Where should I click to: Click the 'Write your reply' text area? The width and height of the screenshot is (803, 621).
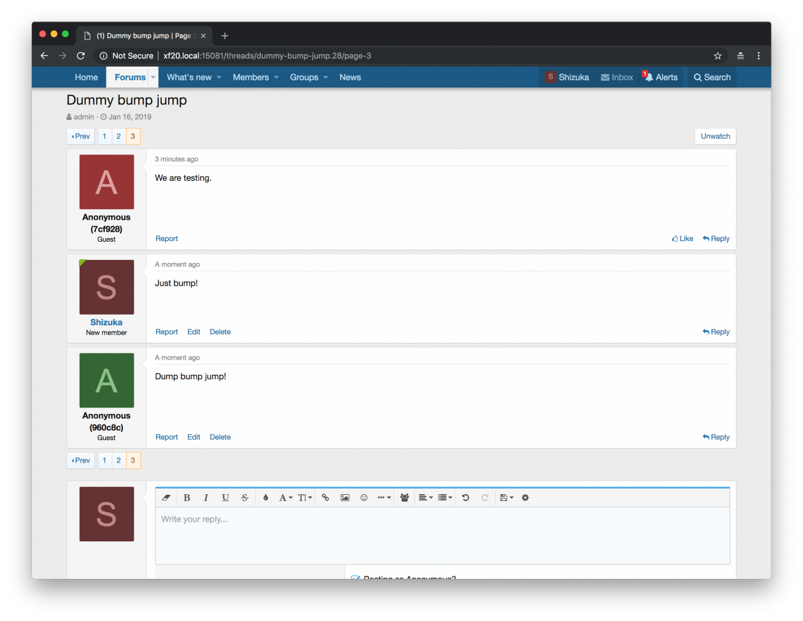(x=442, y=535)
